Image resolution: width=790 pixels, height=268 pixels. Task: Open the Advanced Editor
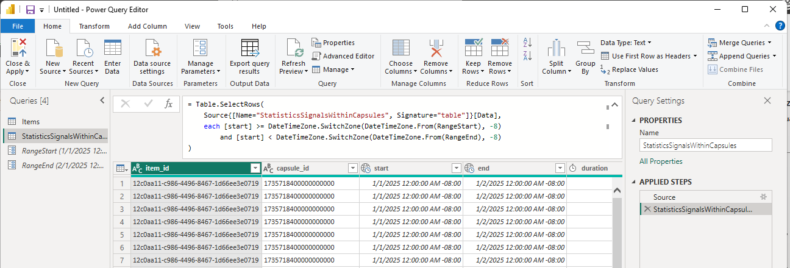(343, 56)
